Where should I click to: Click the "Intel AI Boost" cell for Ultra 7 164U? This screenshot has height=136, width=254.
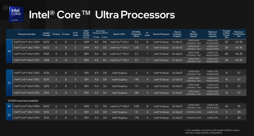(161, 112)
